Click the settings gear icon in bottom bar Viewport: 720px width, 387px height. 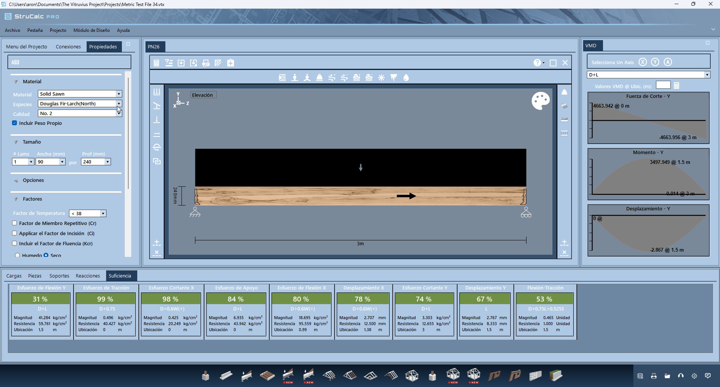[694, 376]
